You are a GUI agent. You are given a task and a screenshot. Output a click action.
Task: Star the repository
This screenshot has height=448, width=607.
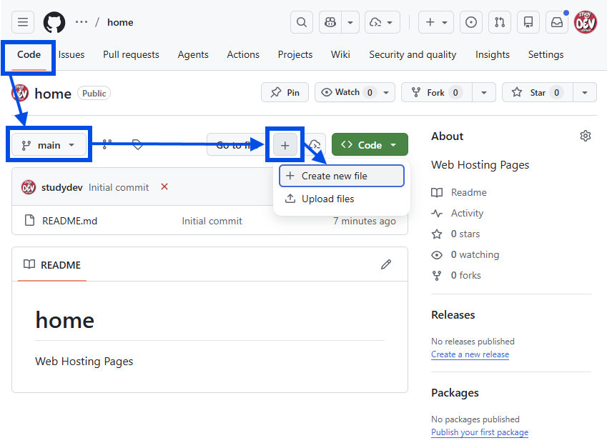[538, 92]
